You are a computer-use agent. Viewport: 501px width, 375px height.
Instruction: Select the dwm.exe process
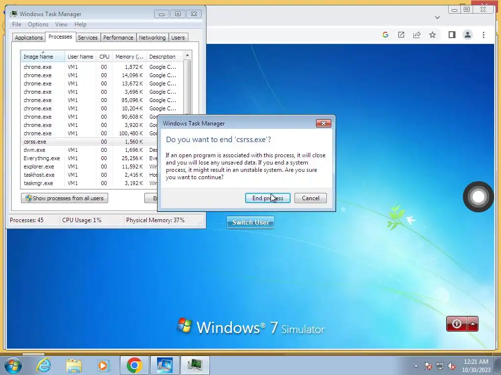90,150
